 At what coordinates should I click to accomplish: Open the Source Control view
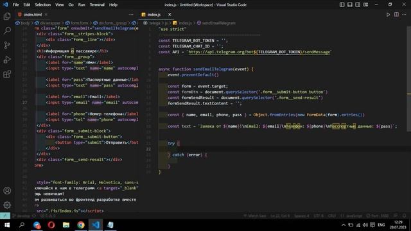(7, 45)
